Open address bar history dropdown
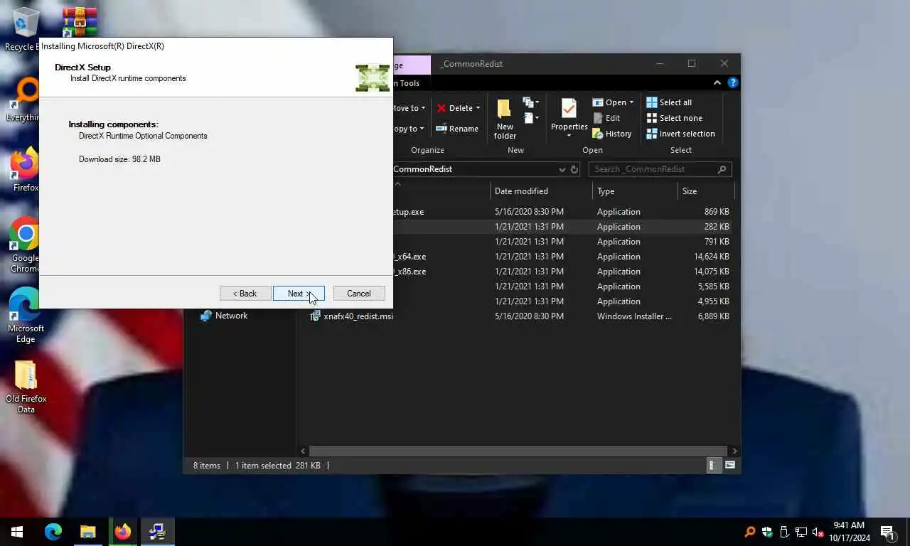The image size is (910, 546). [x=562, y=169]
